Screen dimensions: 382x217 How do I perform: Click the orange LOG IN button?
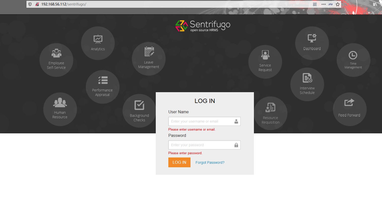[179, 162]
